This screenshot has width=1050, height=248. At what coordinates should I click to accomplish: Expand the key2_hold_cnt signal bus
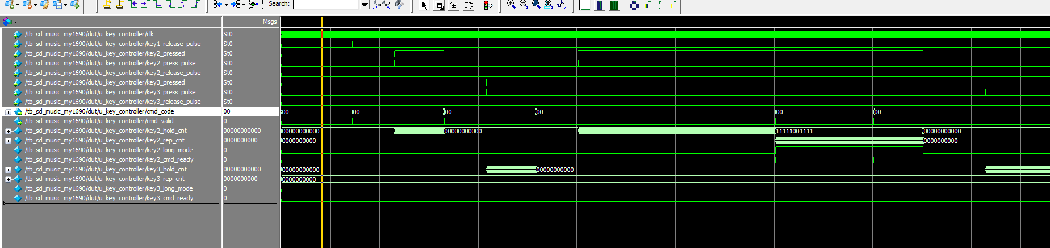(8, 131)
